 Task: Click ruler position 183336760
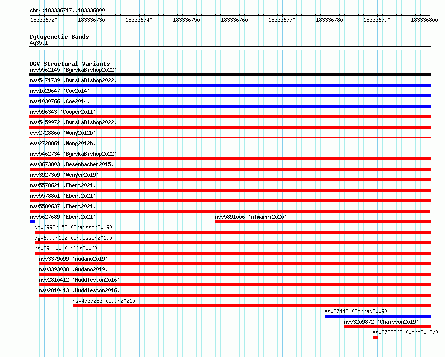click(234, 20)
